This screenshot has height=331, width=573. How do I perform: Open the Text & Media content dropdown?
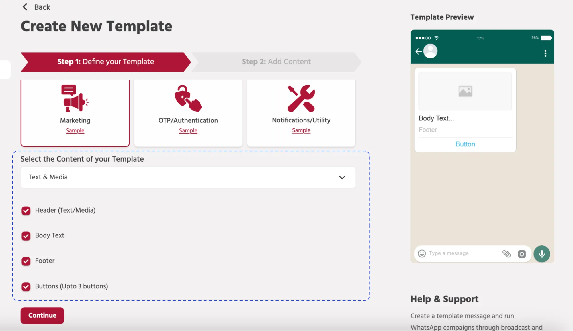click(x=188, y=177)
